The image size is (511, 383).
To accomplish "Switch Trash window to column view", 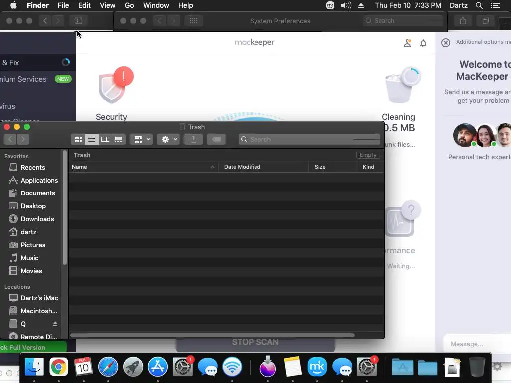I will pyautogui.click(x=105, y=140).
